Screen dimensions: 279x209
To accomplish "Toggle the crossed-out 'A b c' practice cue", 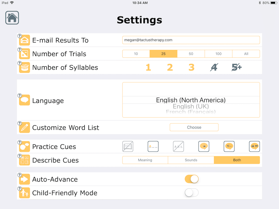I will (x=178, y=147).
